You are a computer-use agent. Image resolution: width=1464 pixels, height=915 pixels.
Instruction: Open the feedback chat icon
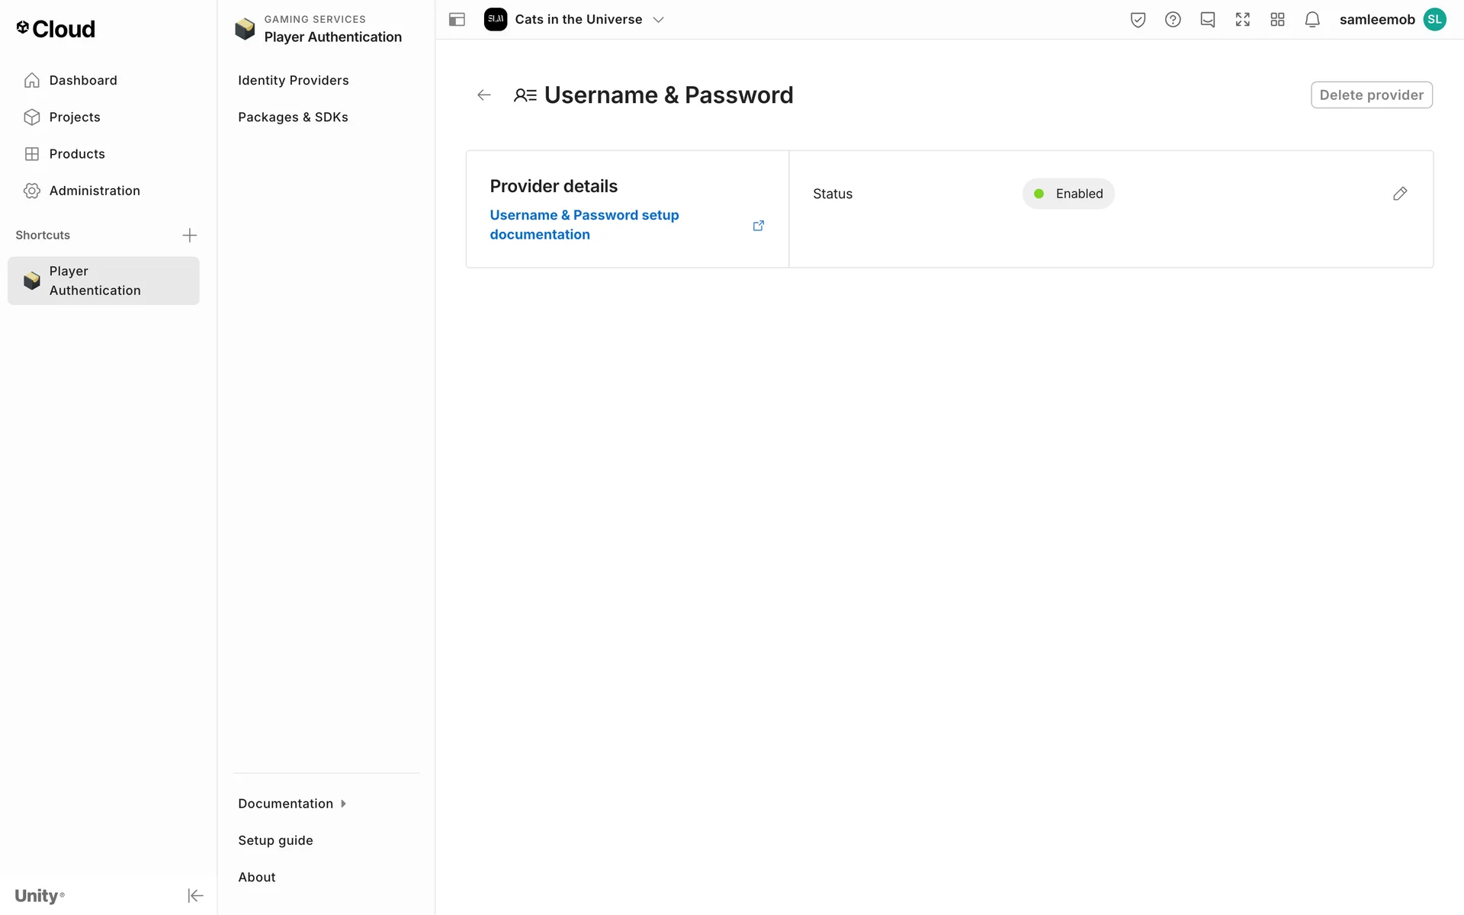[x=1207, y=20]
